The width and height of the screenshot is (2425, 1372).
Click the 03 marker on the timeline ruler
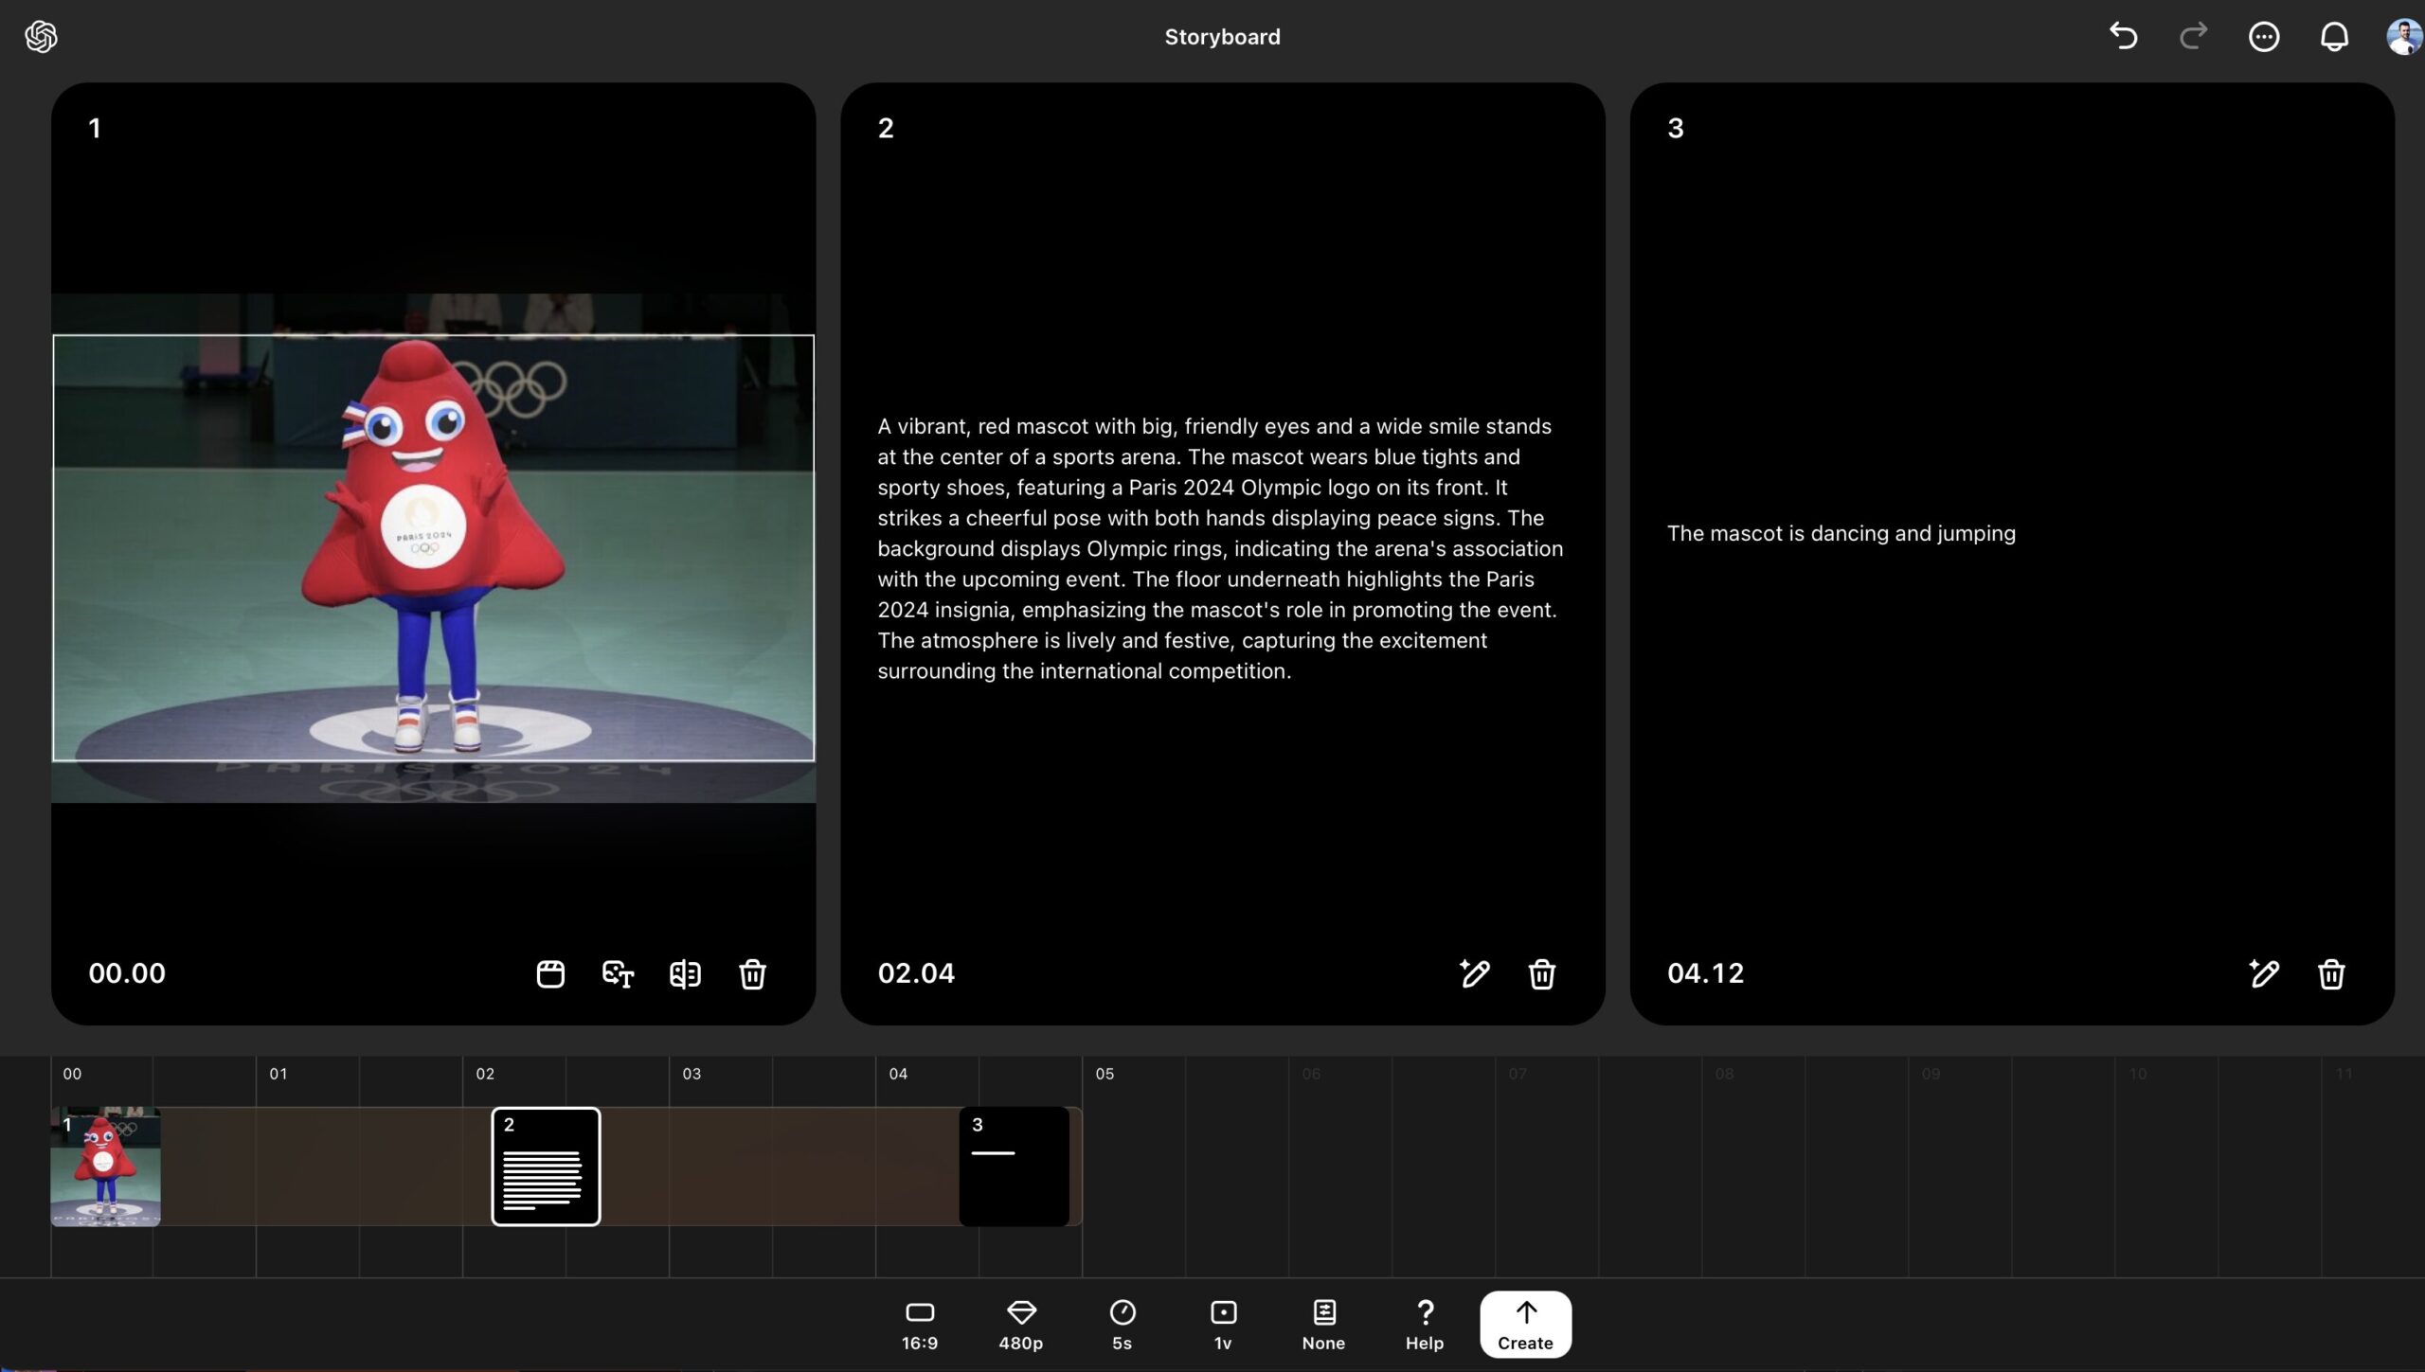[x=692, y=1074]
